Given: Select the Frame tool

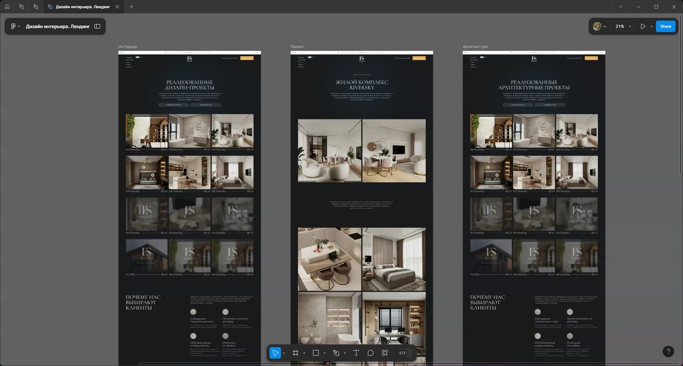Looking at the screenshot, I should pyautogui.click(x=295, y=353).
